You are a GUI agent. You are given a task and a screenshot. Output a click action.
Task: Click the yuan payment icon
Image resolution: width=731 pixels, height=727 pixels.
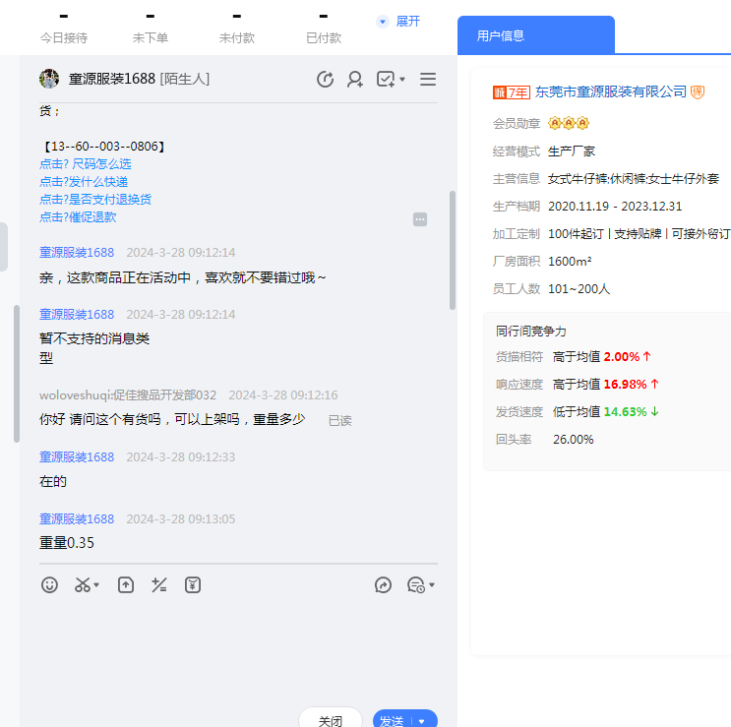click(x=193, y=584)
